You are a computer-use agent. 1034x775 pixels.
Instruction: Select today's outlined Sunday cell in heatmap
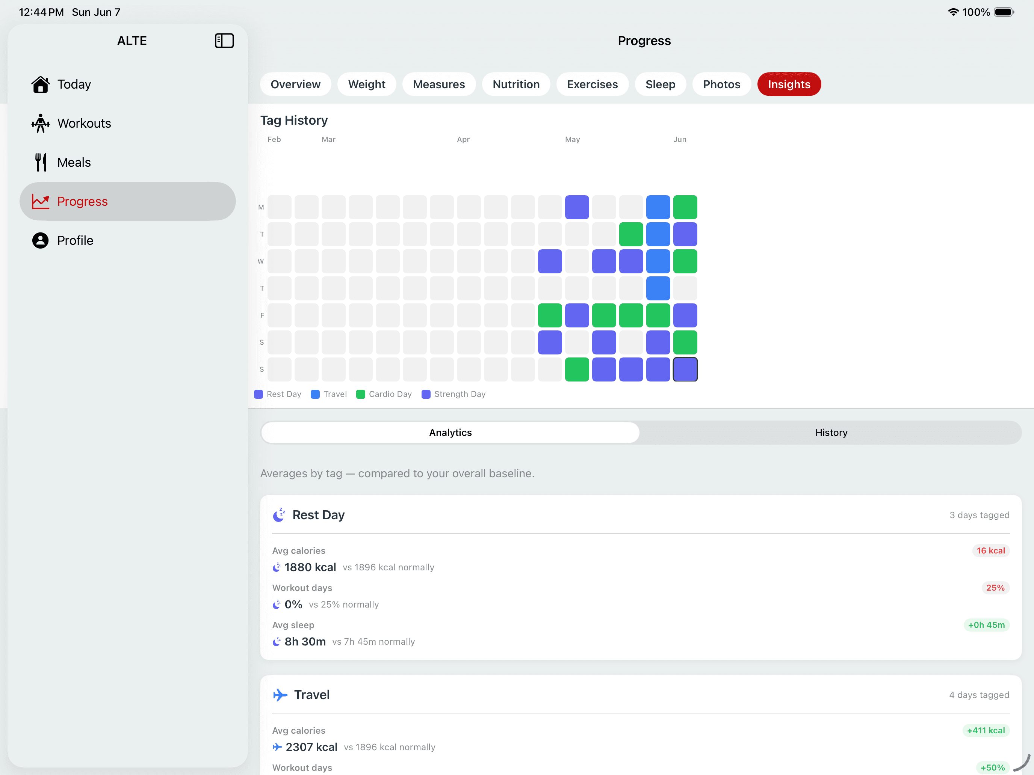pos(685,369)
